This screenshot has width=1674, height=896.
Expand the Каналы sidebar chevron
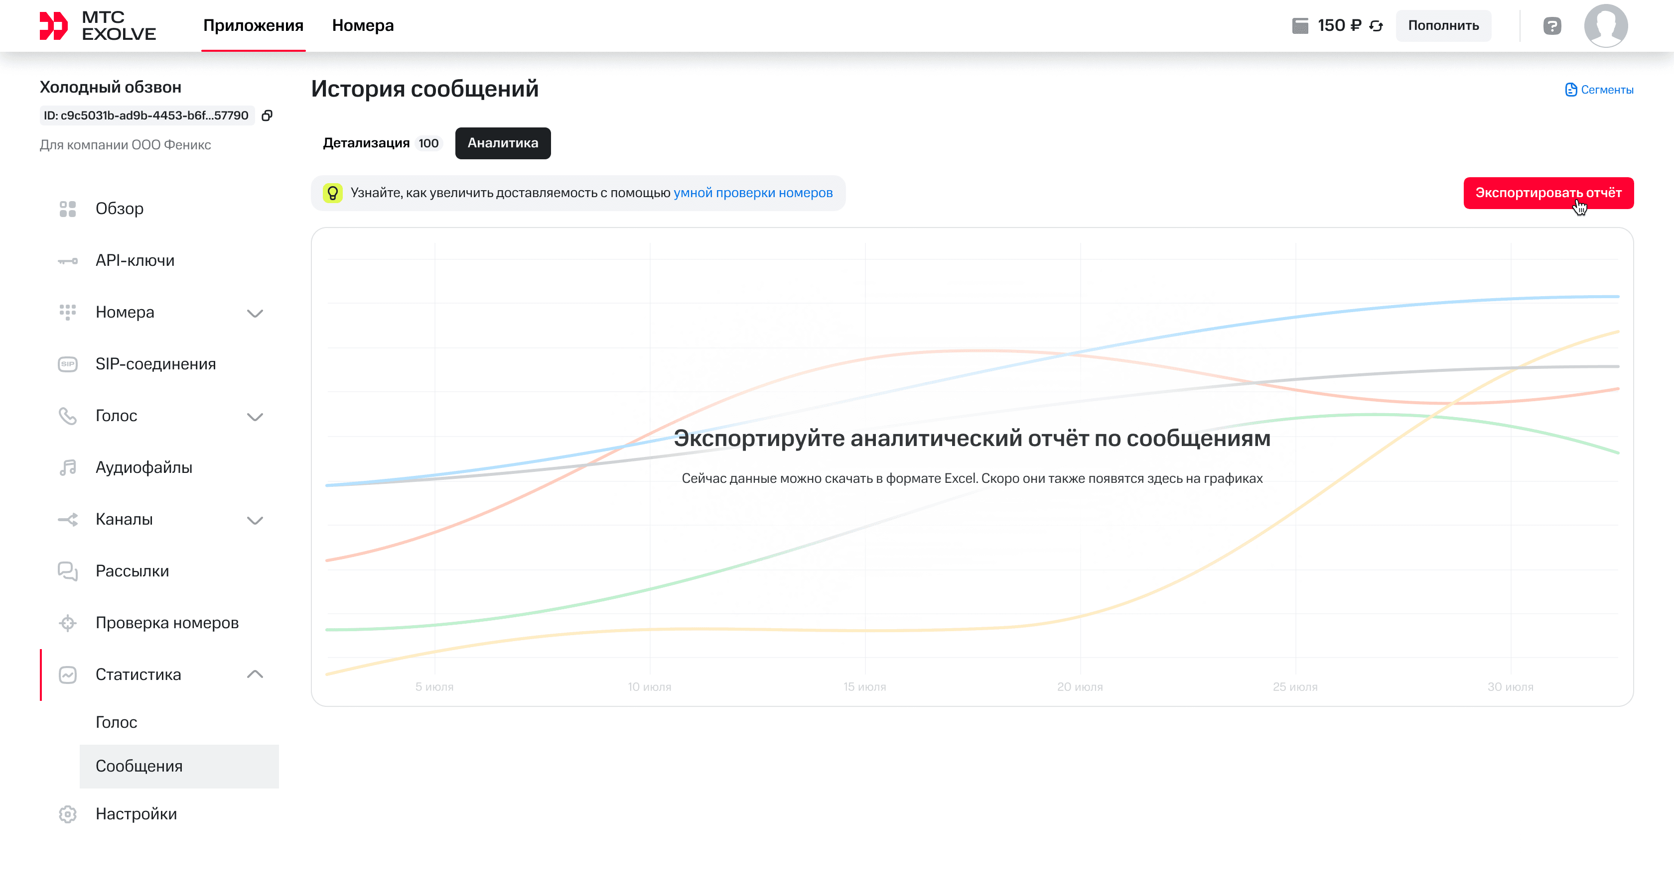pyautogui.click(x=255, y=520)
